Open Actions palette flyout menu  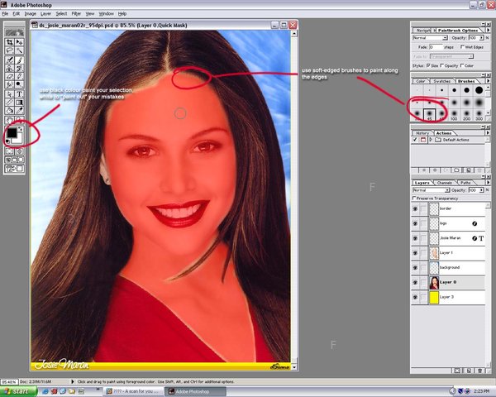coord(488,133)
